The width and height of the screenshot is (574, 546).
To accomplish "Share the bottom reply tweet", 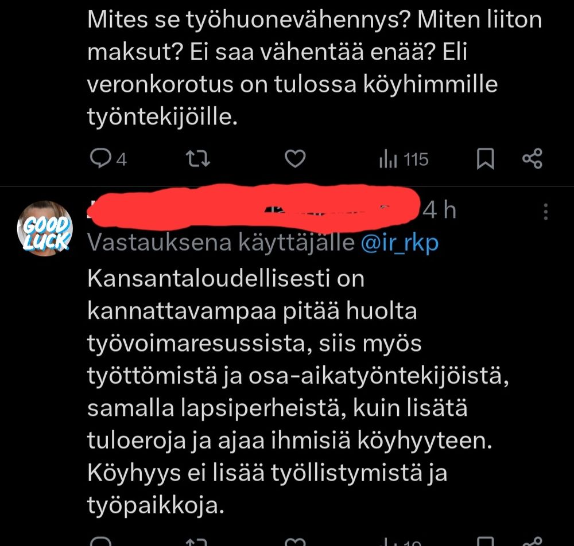I will [532, 541].
